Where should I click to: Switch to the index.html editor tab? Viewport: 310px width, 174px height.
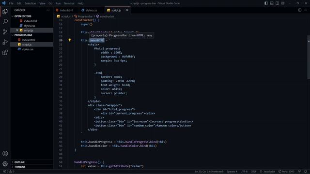[x=66, y=10]
